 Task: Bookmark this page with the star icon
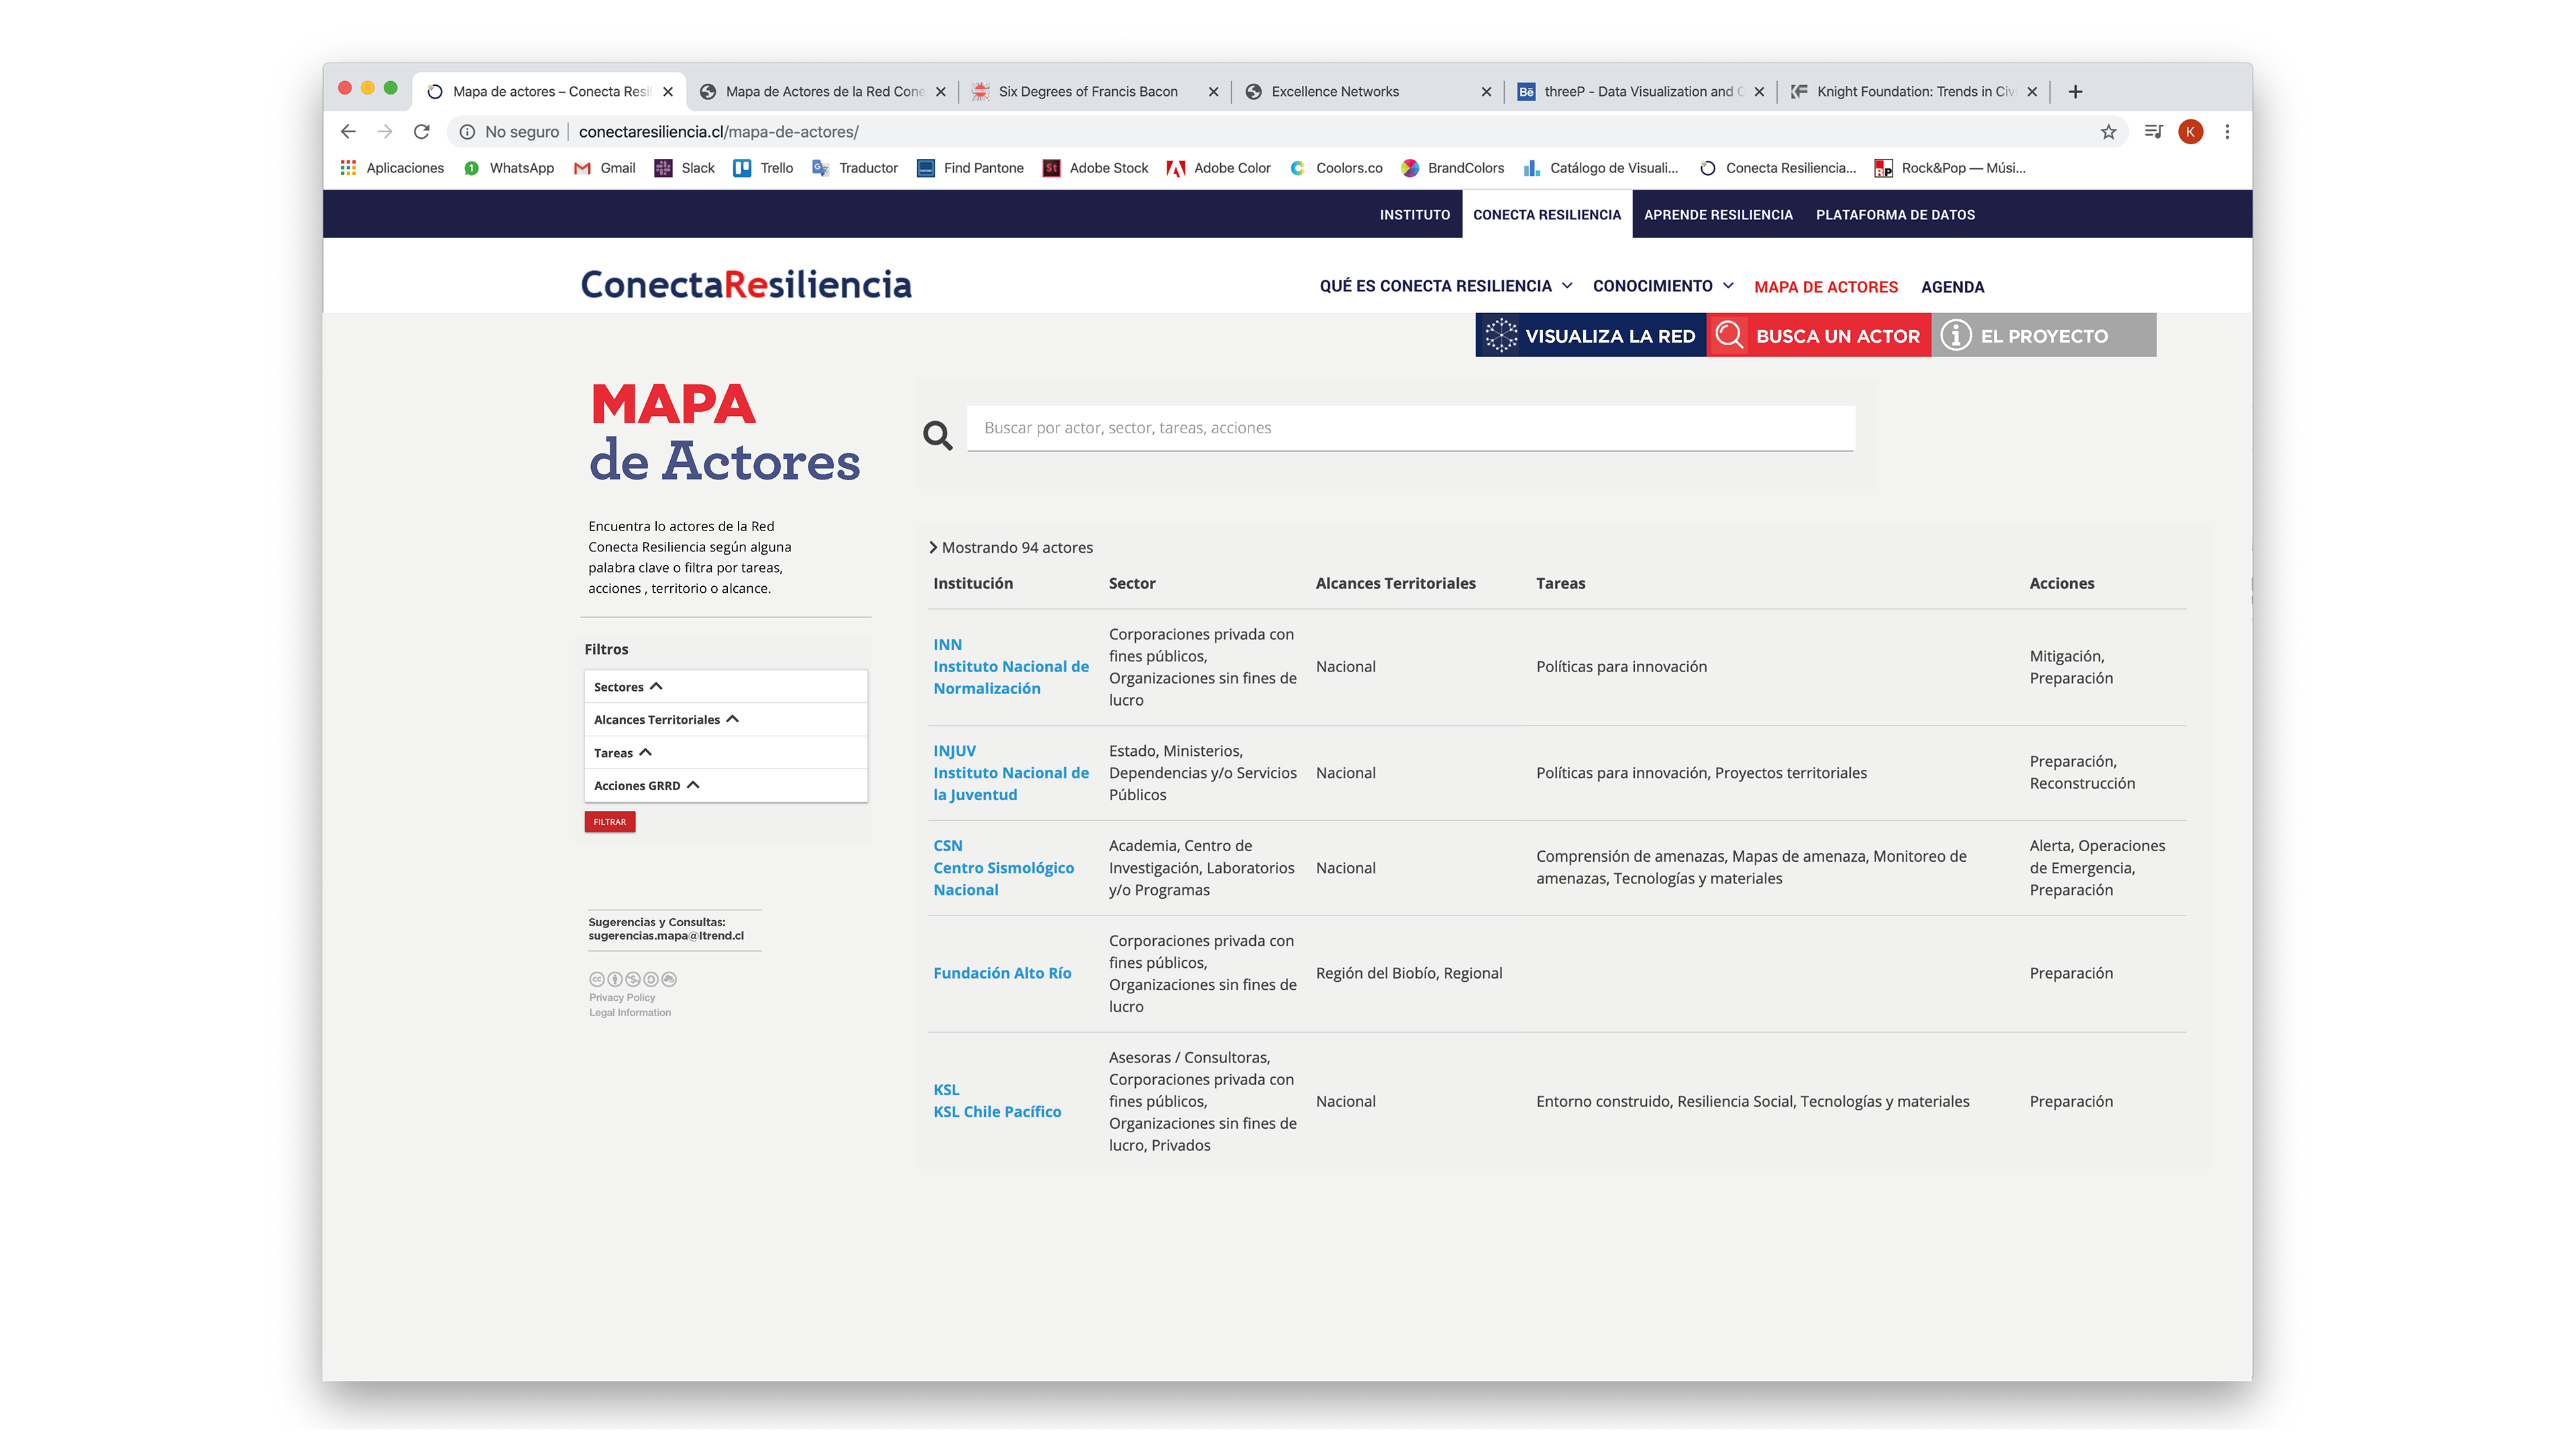[x=2108, y=131]
